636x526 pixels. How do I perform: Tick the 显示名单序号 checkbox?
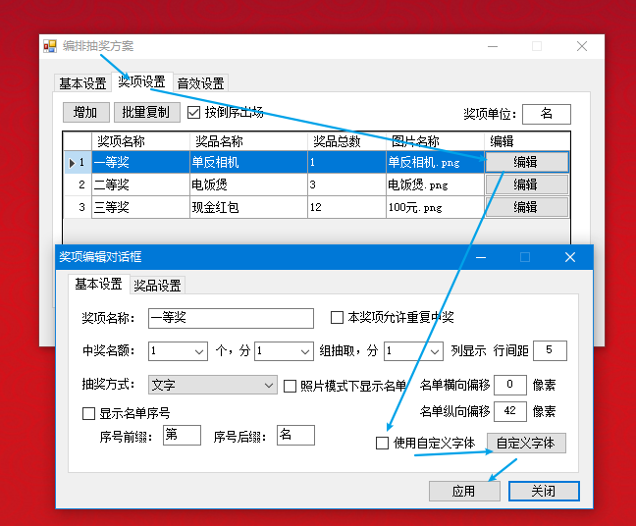click(x=89, y=414)
